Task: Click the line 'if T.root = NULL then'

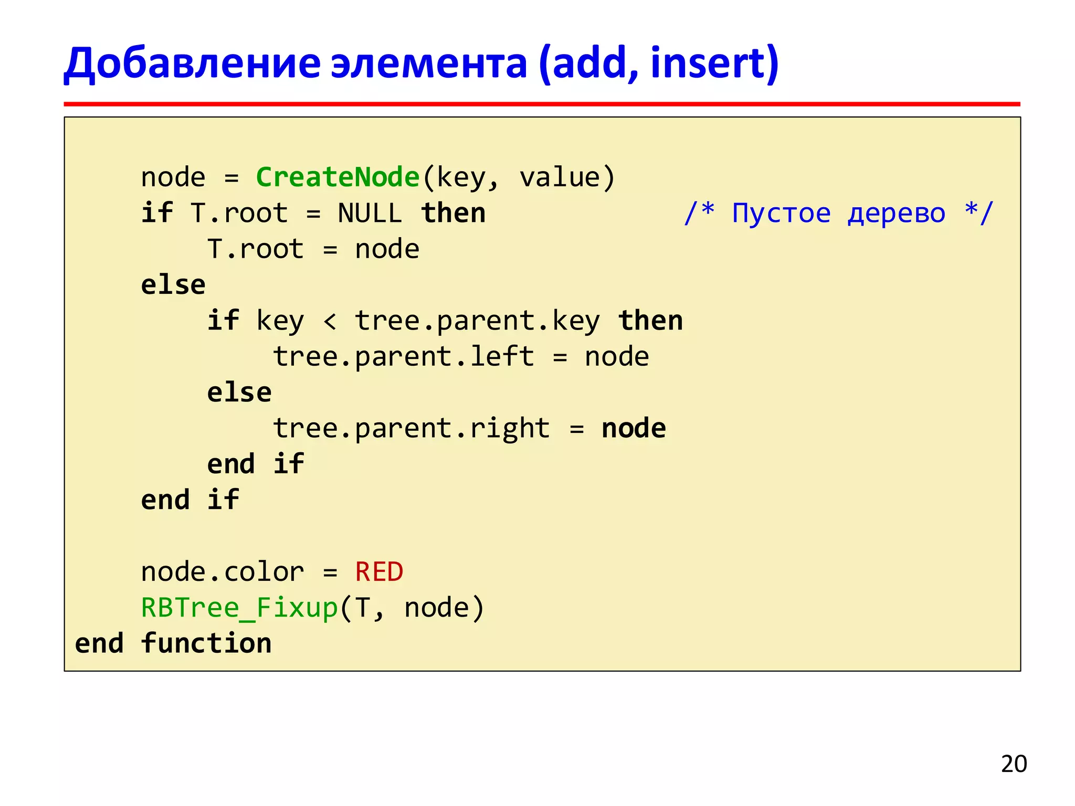Action: pyautogui.click(x=313, y=213)
